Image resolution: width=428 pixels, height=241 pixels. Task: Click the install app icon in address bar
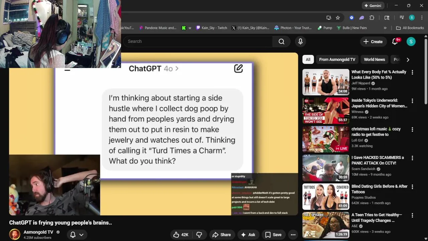click(x=329, y=18)
